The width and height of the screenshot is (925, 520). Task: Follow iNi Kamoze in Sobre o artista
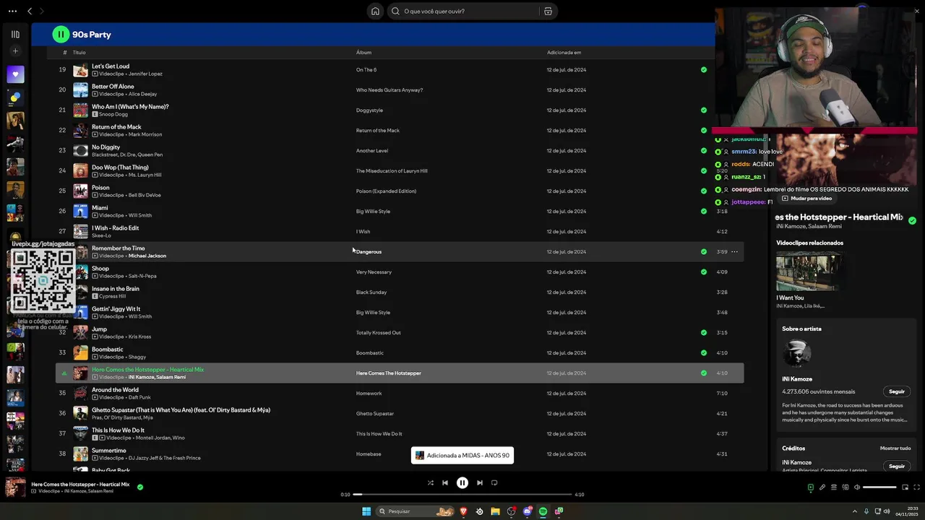click(897, 391)
